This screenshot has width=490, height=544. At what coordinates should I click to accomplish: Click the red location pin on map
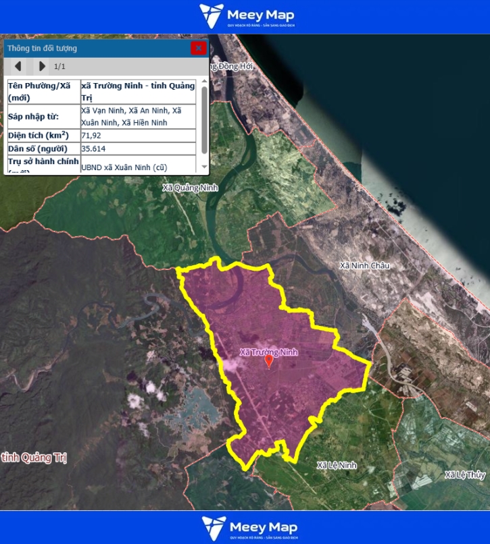tap(269, 362)
